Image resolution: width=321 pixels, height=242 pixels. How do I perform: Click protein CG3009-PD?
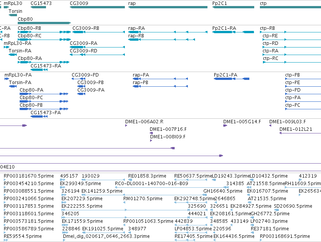click(78, 79)
